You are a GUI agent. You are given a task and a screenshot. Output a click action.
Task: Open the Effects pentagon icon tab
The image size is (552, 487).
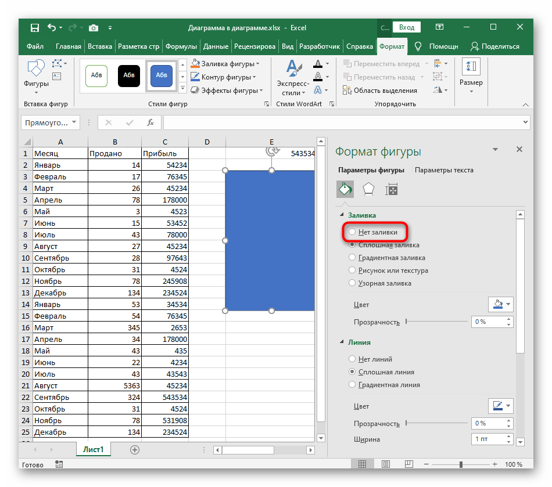coord(368,189)
